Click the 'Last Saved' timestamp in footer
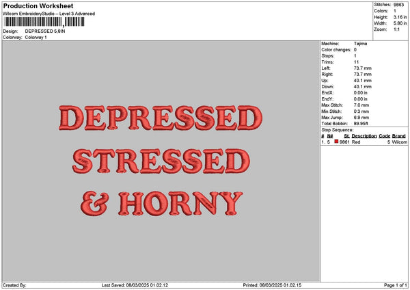This screenshot has height=290, width=410. tap(135, 285)
